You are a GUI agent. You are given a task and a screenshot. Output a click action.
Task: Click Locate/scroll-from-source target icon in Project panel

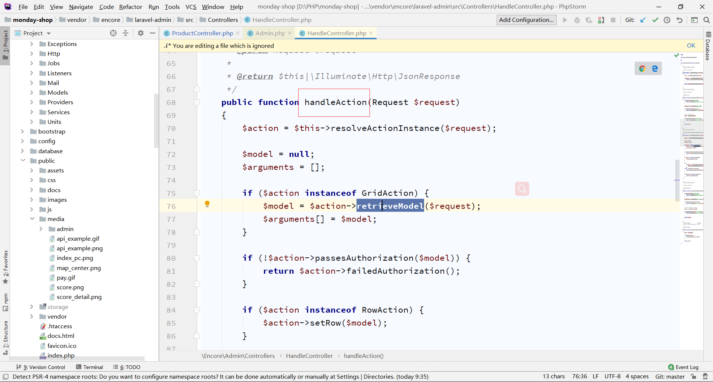click(113, 33)
